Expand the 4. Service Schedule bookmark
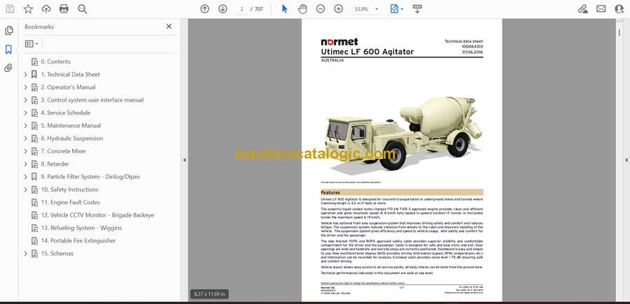The image size is (630, 304). coord(26,113)
